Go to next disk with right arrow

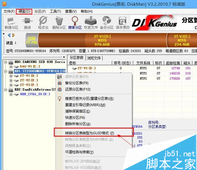point(14,35)
